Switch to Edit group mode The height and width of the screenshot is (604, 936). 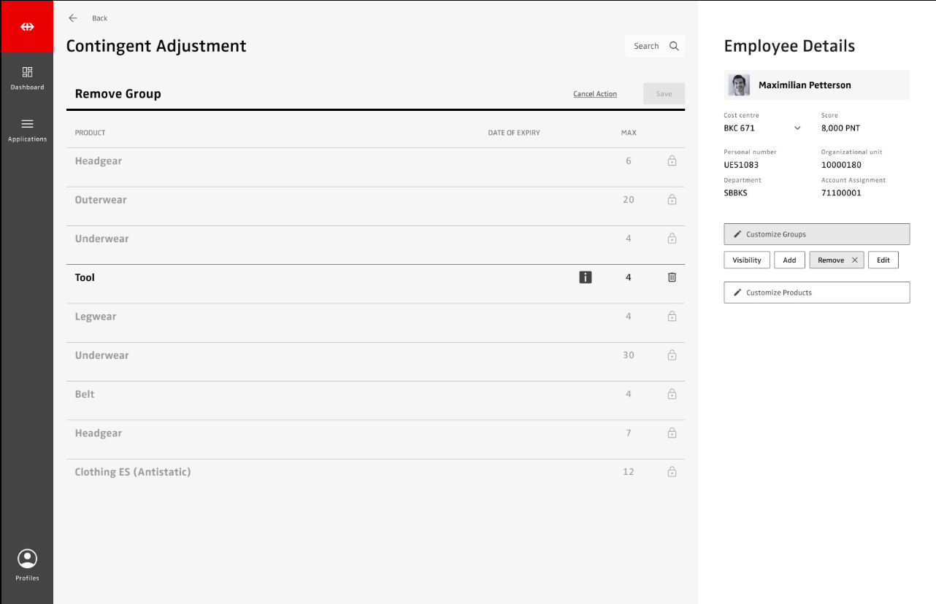coord(883,260)
